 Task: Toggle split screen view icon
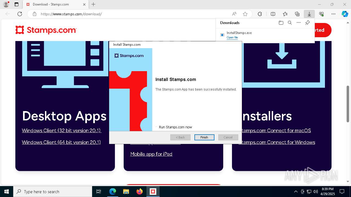coord(273,14)
